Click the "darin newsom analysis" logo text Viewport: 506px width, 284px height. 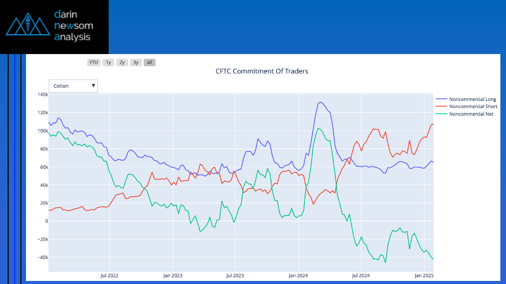click(x=73, y=25)
